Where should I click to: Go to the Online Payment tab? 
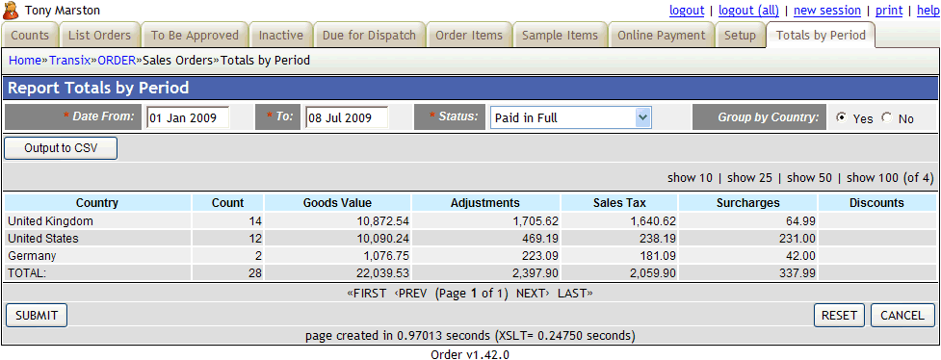662,36
